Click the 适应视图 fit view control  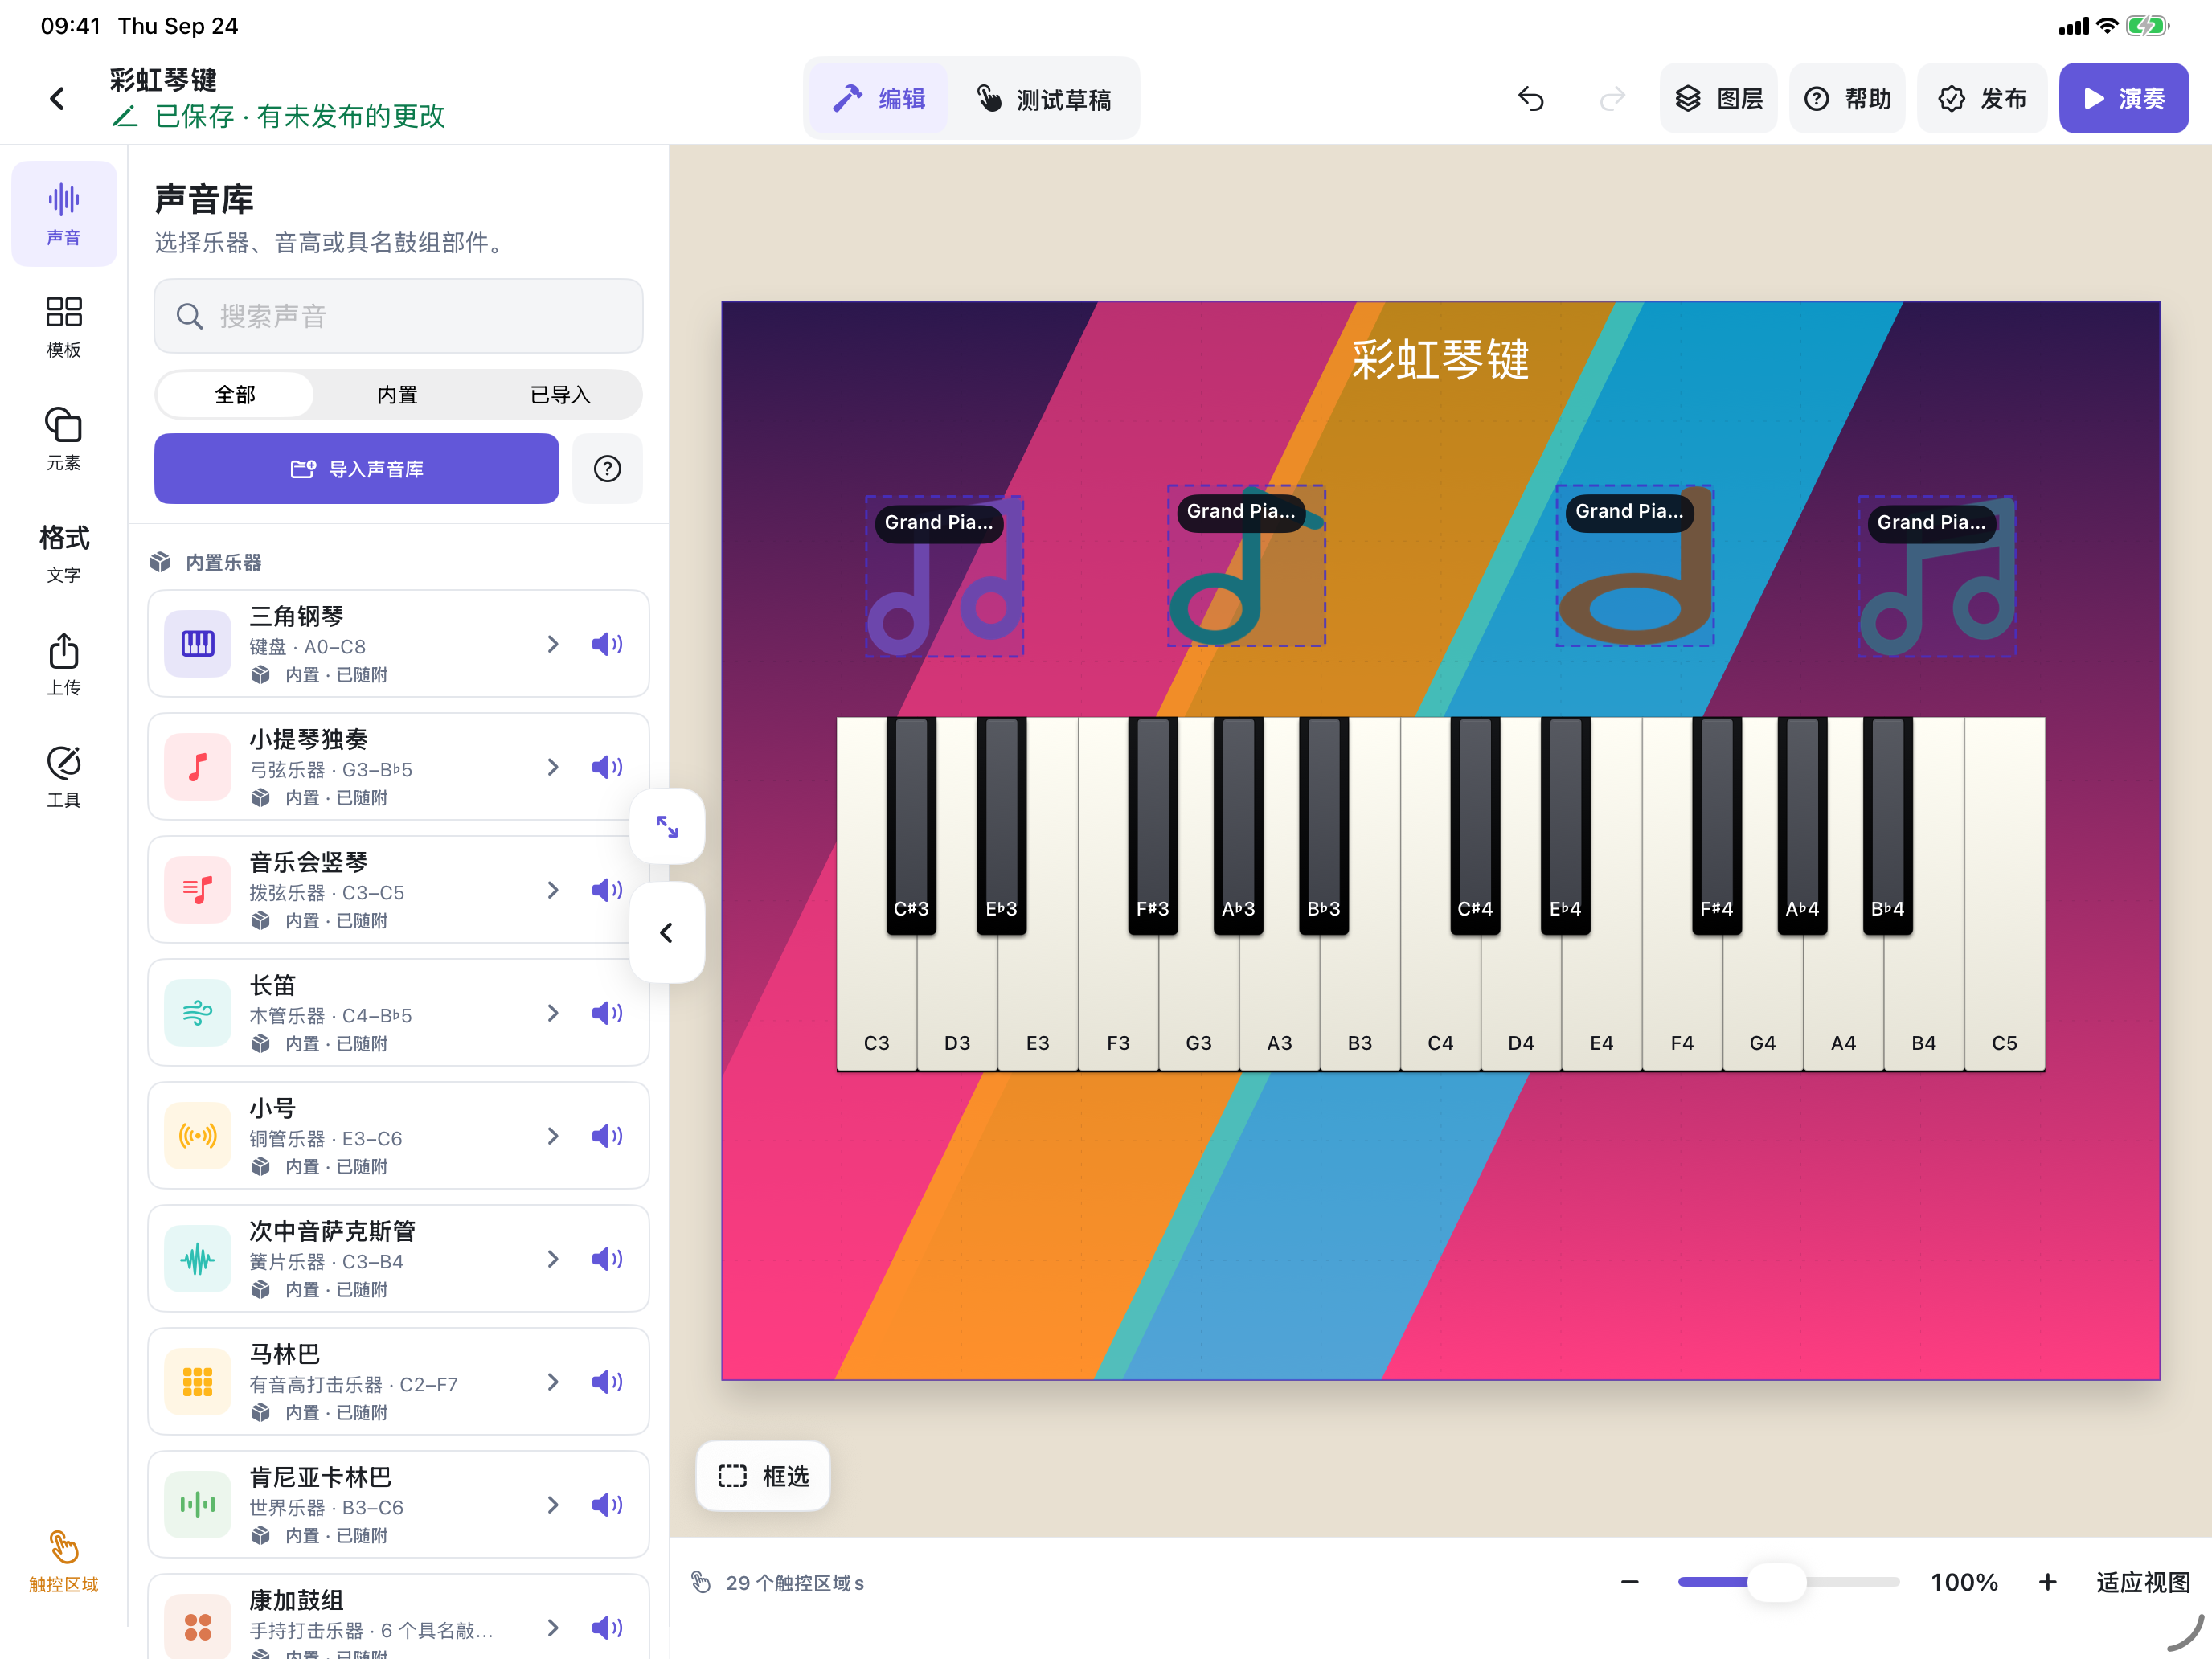point(2142,1582)
